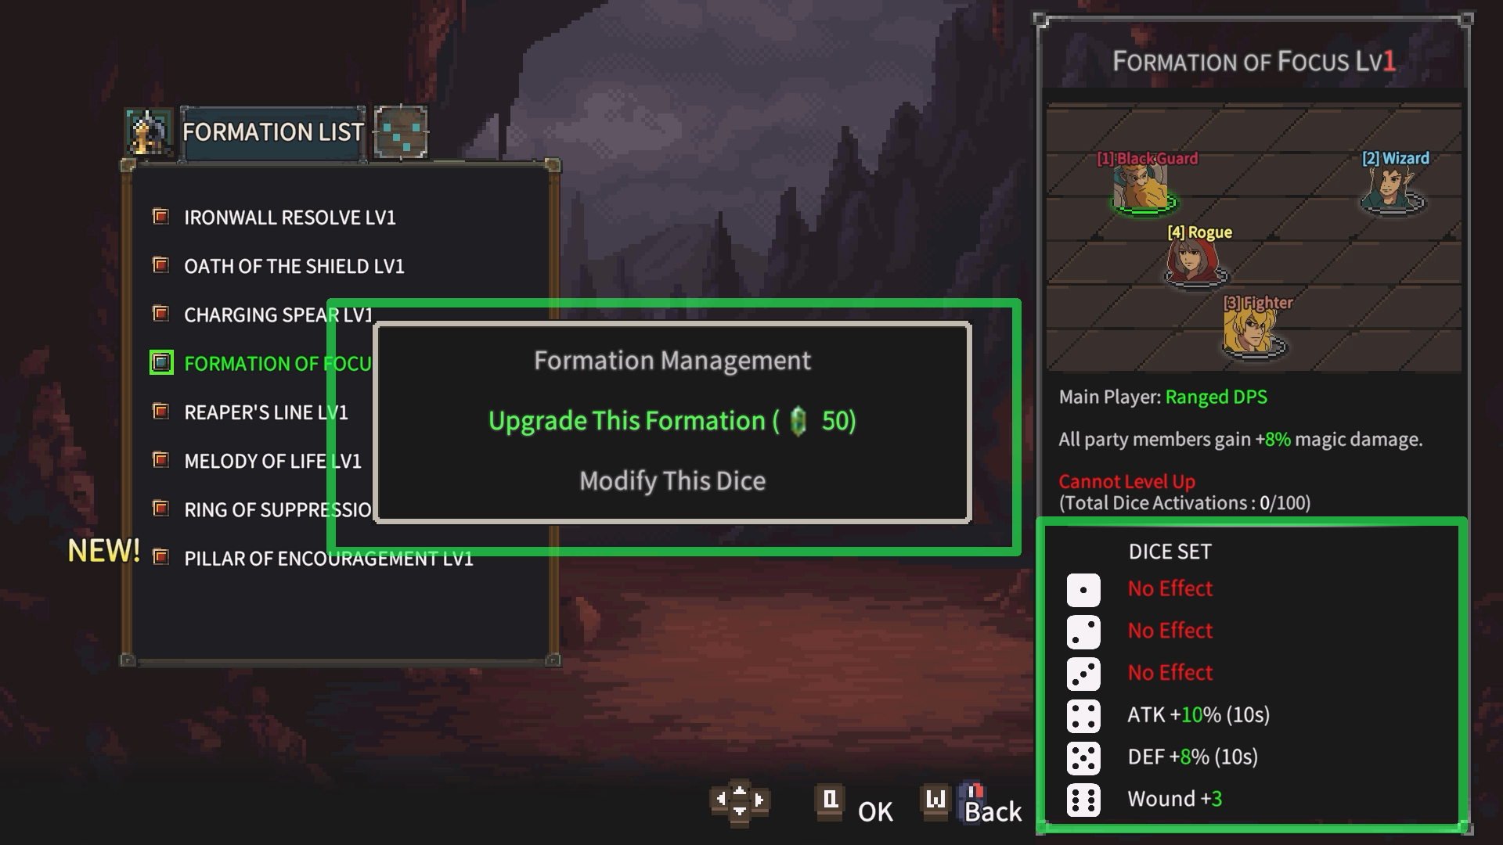The image size is (1503, 845).
Task: Choose Modify This Dice option
Action: pyautogui.click(x=672, y=480)
